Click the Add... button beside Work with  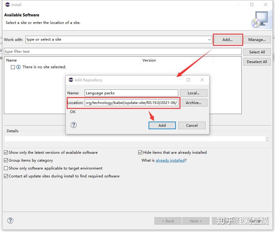227,40
